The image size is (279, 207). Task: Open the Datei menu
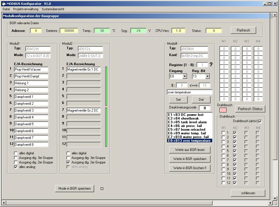tap(6, 9)
